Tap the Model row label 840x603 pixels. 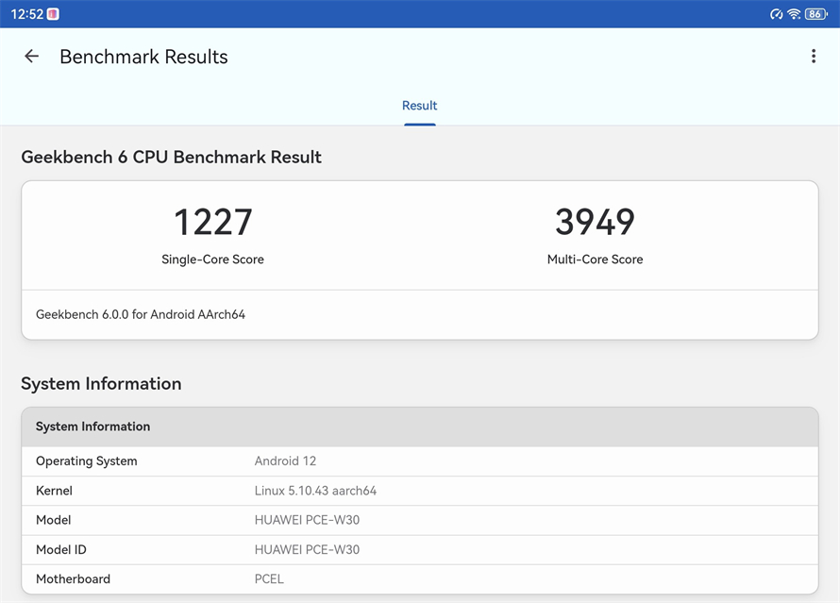(53, 520)
